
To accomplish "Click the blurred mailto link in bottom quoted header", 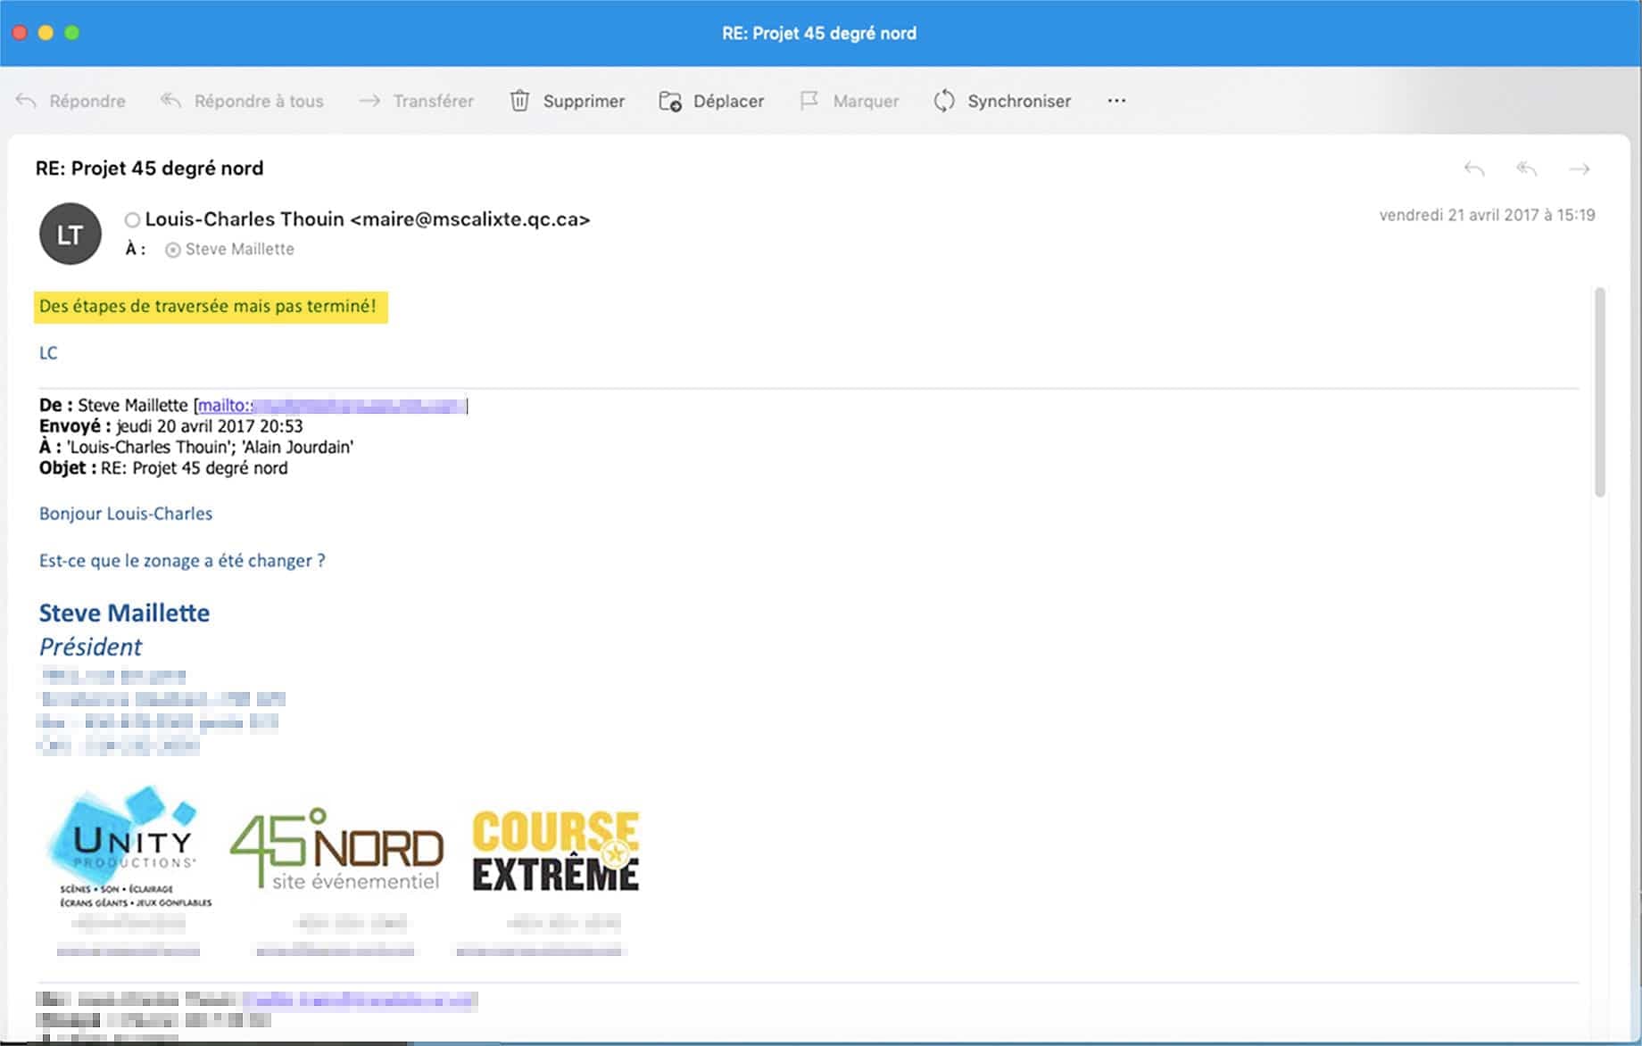I will click(359, 1000).
